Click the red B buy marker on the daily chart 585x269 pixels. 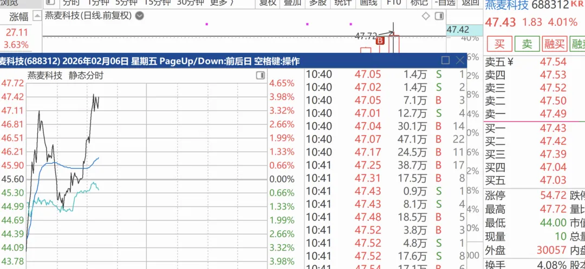pyautogui.click(x=381, y=41)
